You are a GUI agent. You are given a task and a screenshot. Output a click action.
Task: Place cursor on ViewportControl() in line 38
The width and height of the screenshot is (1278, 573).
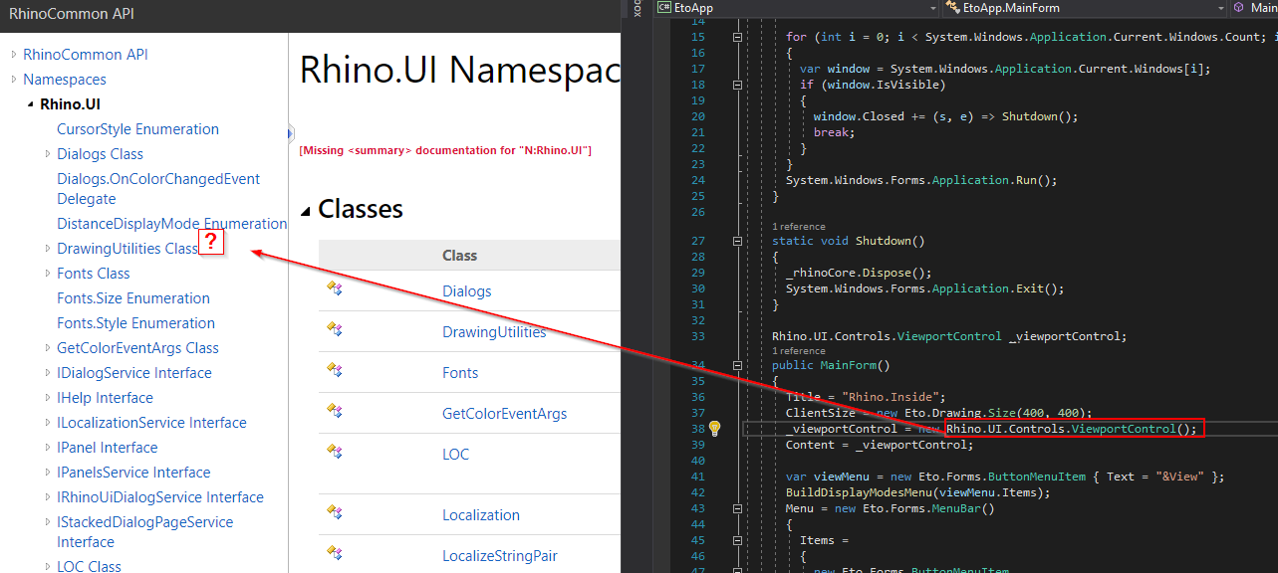[1133, 429]
